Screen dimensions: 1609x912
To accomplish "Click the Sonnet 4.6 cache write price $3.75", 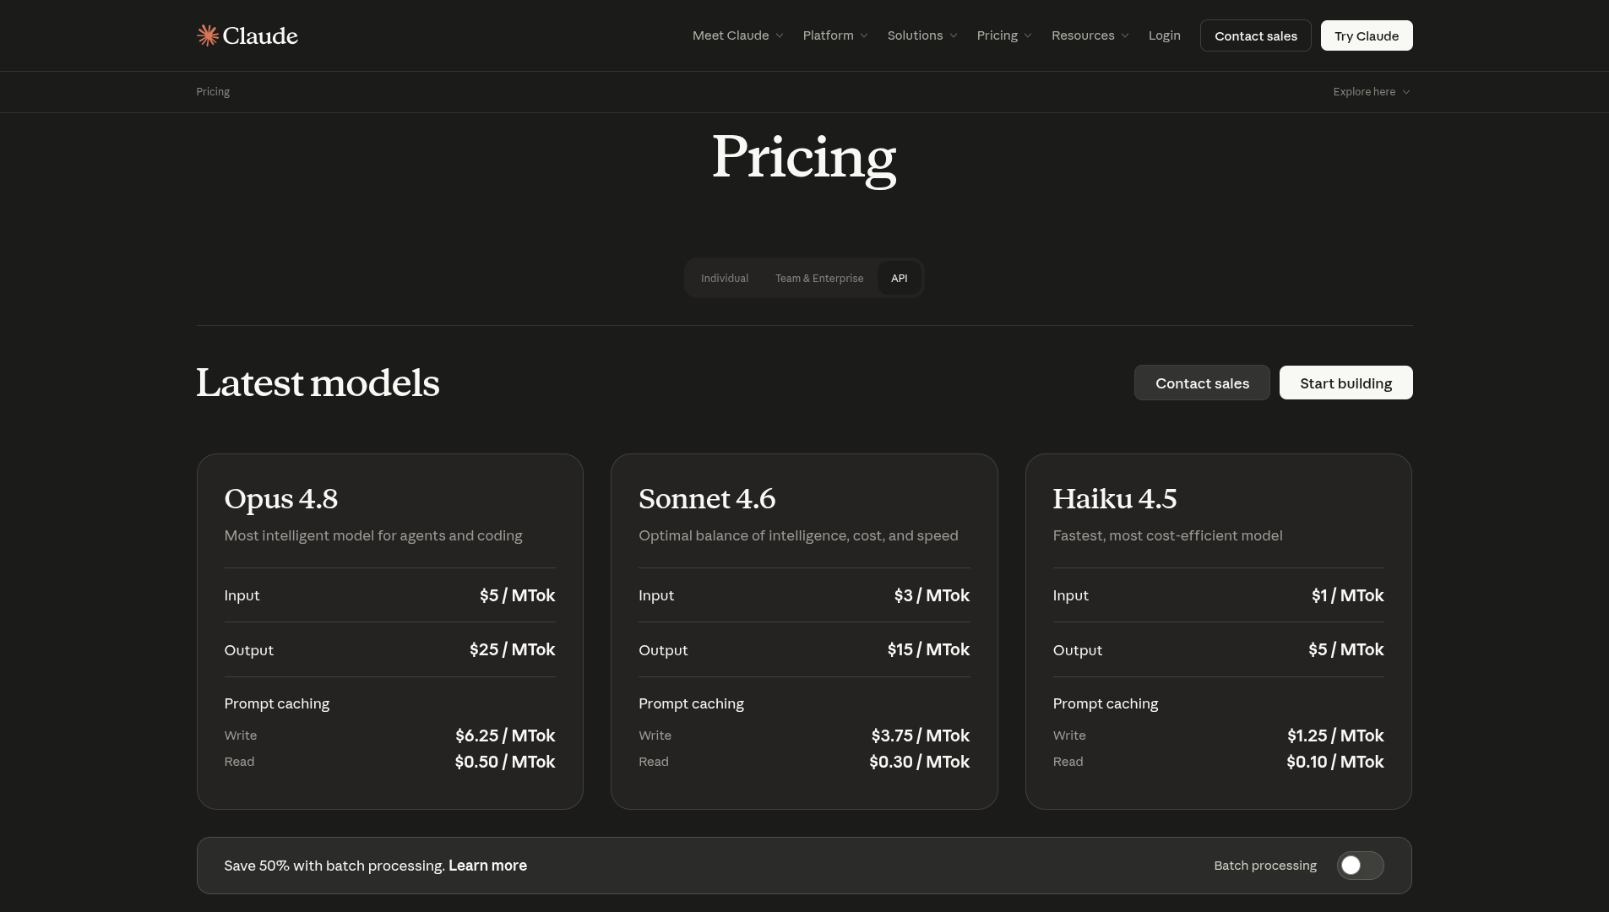I will pyautogui.click(x=921, y=736).
